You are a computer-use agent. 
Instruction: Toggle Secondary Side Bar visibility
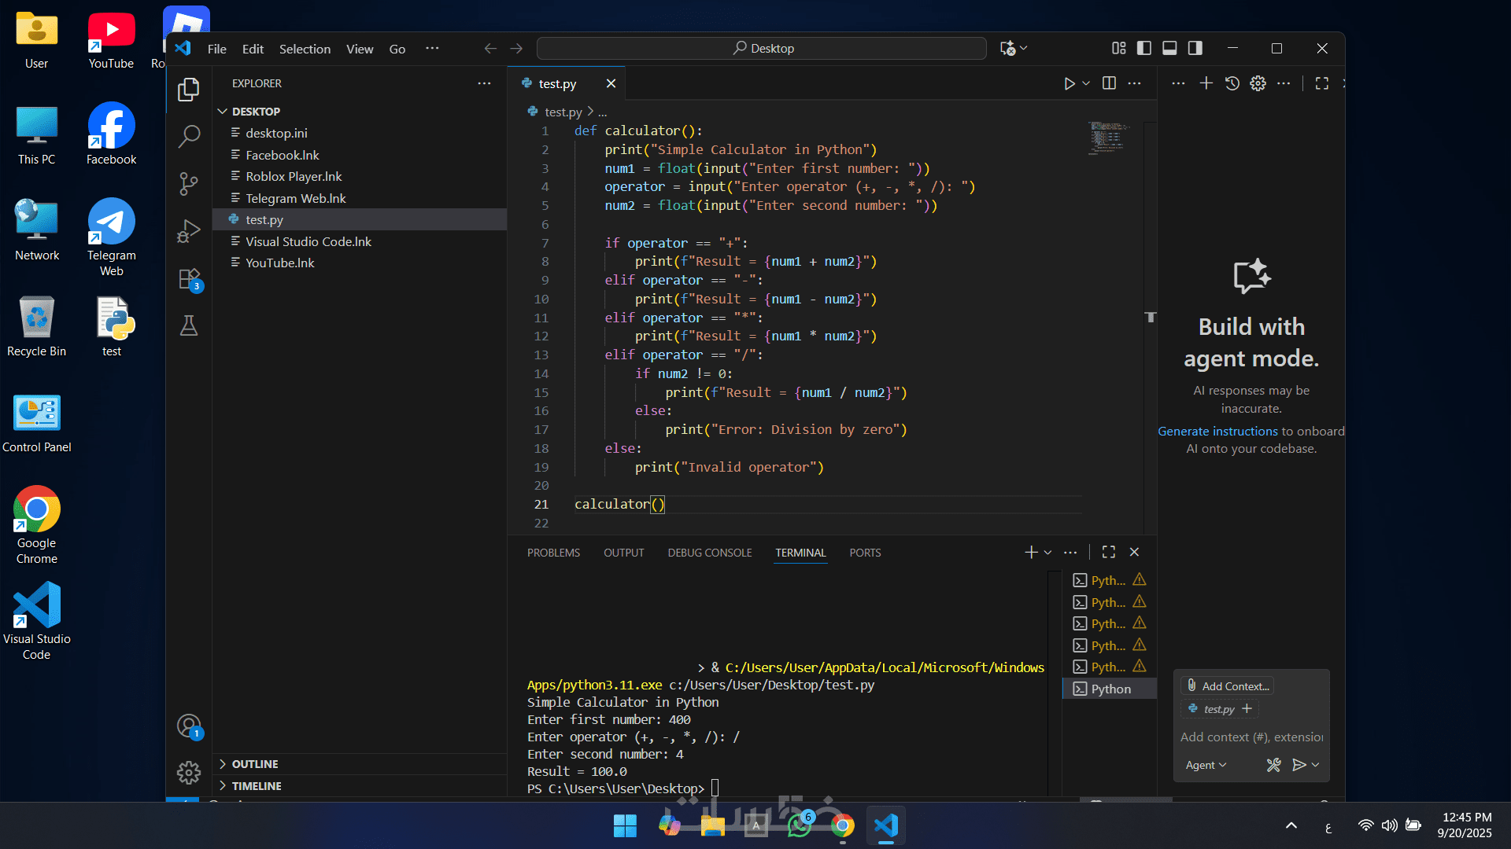(x=1195, y=49)
